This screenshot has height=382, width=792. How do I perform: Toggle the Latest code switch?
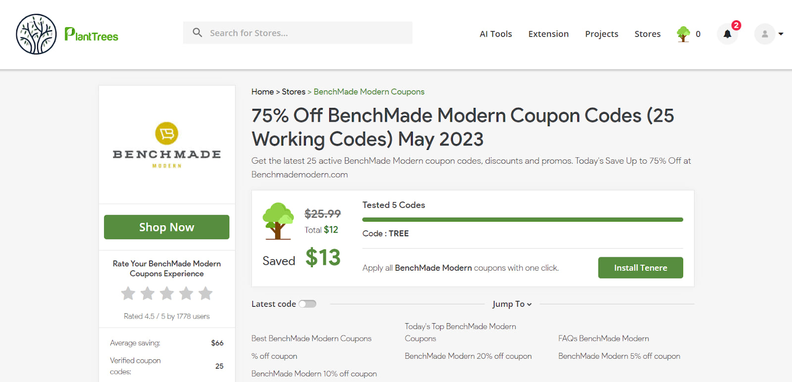click(x=307, y=304)
